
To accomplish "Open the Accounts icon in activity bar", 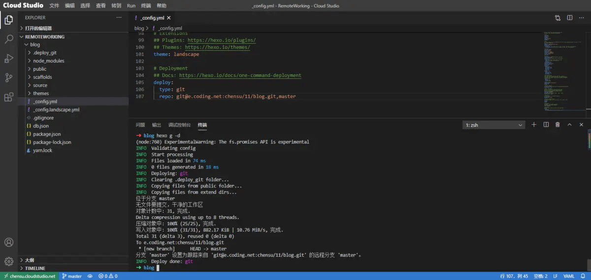I will (x=9, y=242).
